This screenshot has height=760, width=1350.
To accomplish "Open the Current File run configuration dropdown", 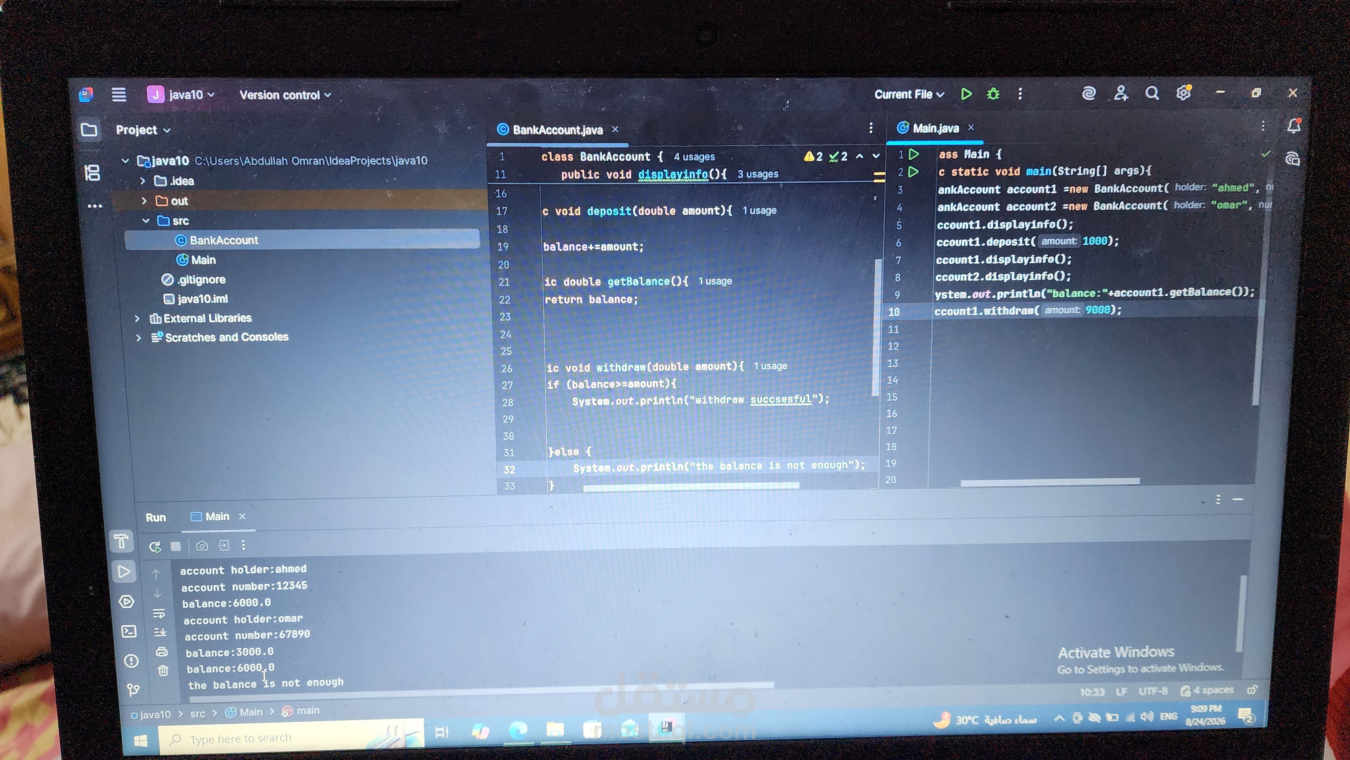I will pyautogui.click(x=909, y=94).
